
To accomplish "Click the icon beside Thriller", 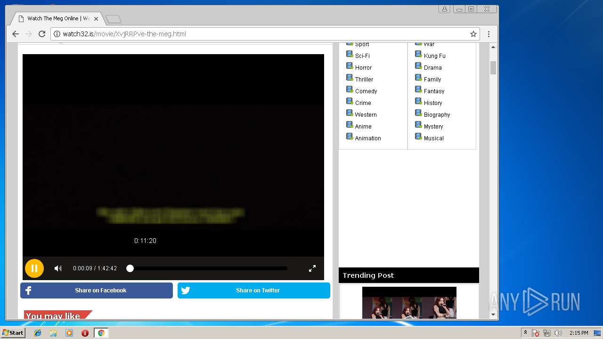I will [350, 78].
